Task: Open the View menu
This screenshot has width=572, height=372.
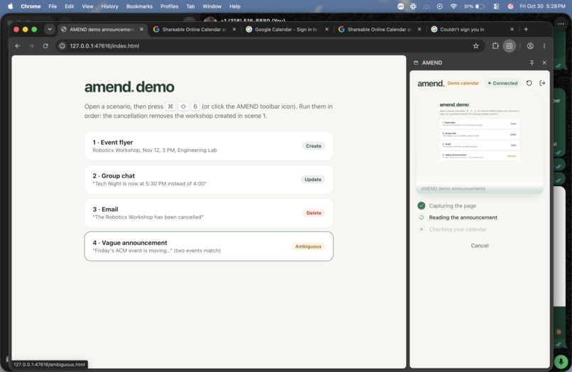Action: pyautogui.click(x=87, y=6)
